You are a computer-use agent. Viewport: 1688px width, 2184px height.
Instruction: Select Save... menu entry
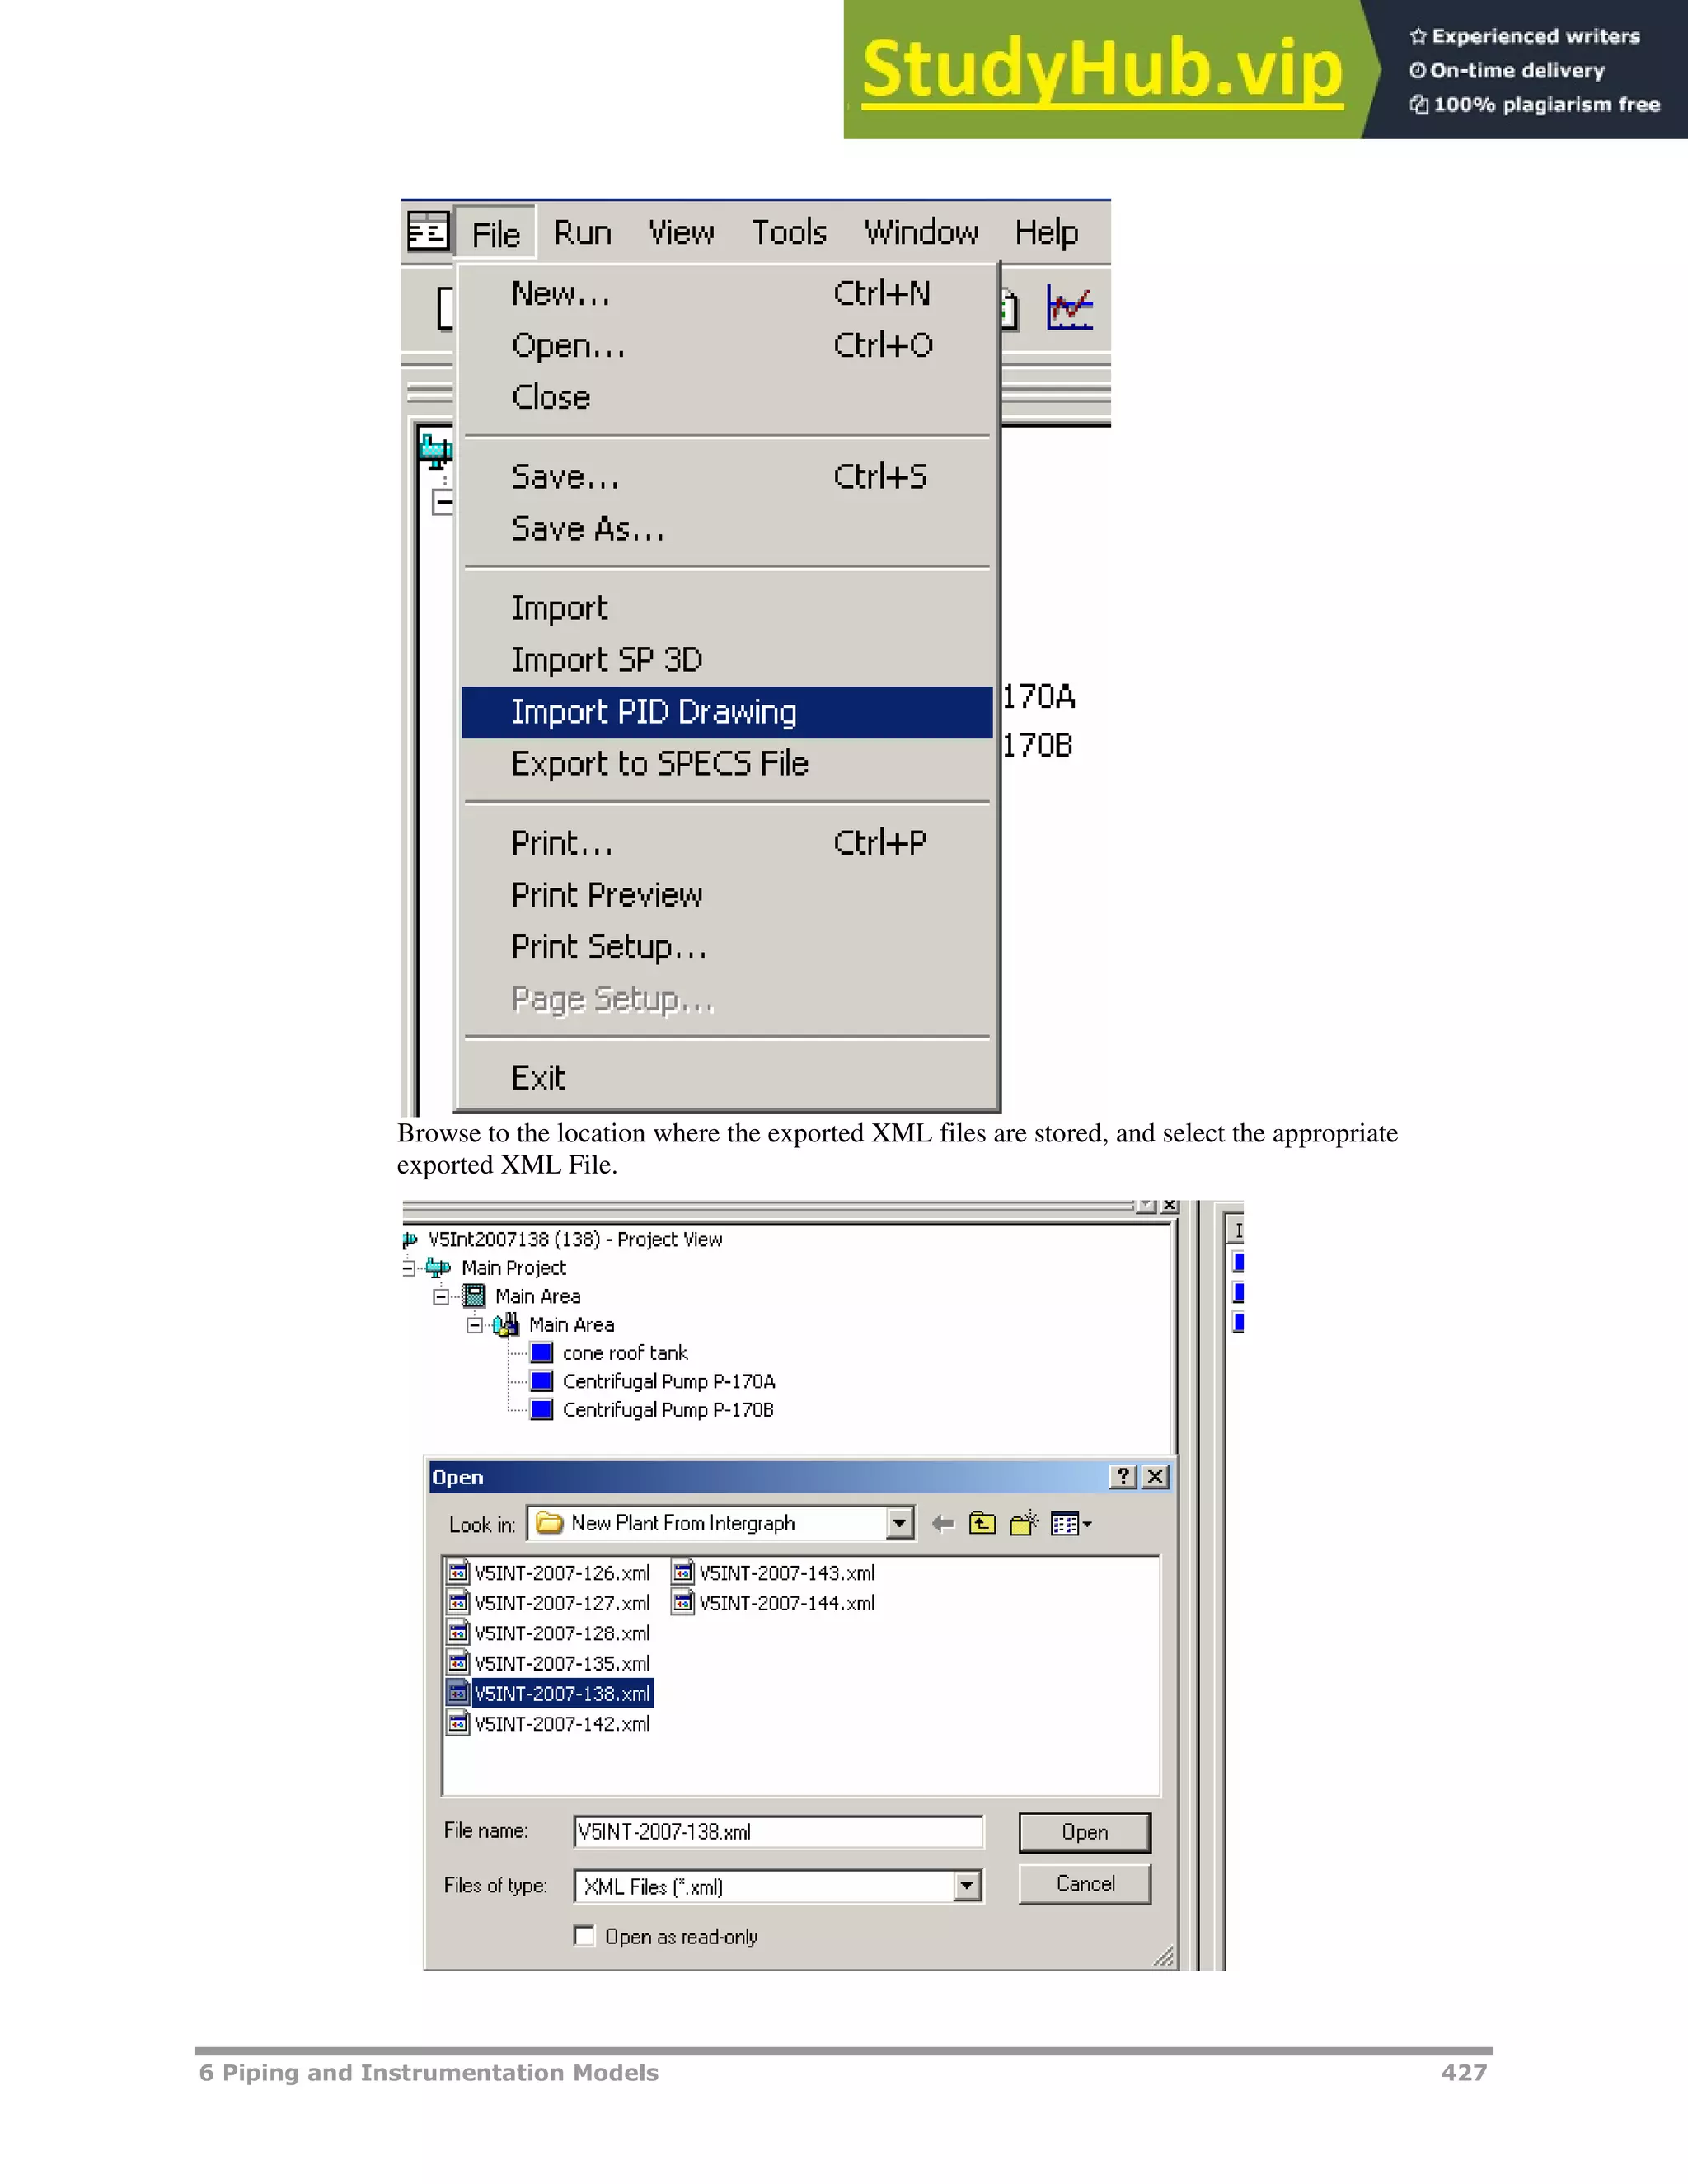[727, 477]
